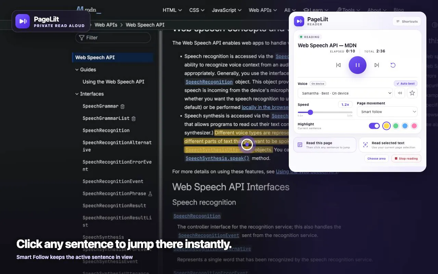
Task: Open SpeechGrammar in sidebar
Action: (100, 106)
